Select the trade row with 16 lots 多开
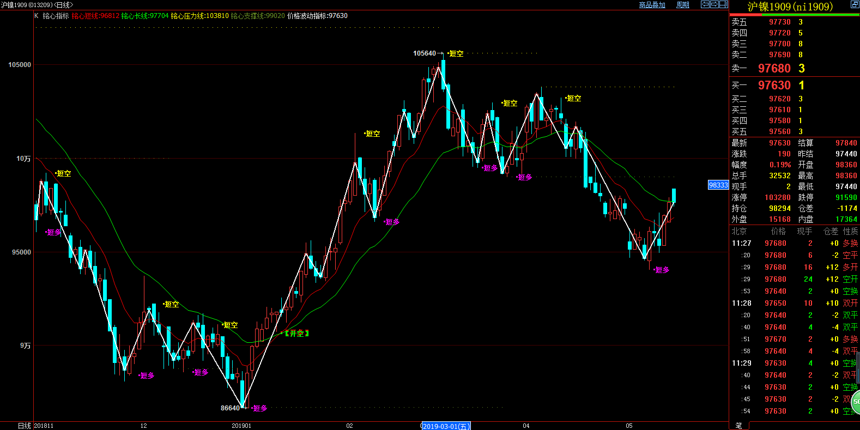This screenshot has width=860, height=430. coord(795,267)
